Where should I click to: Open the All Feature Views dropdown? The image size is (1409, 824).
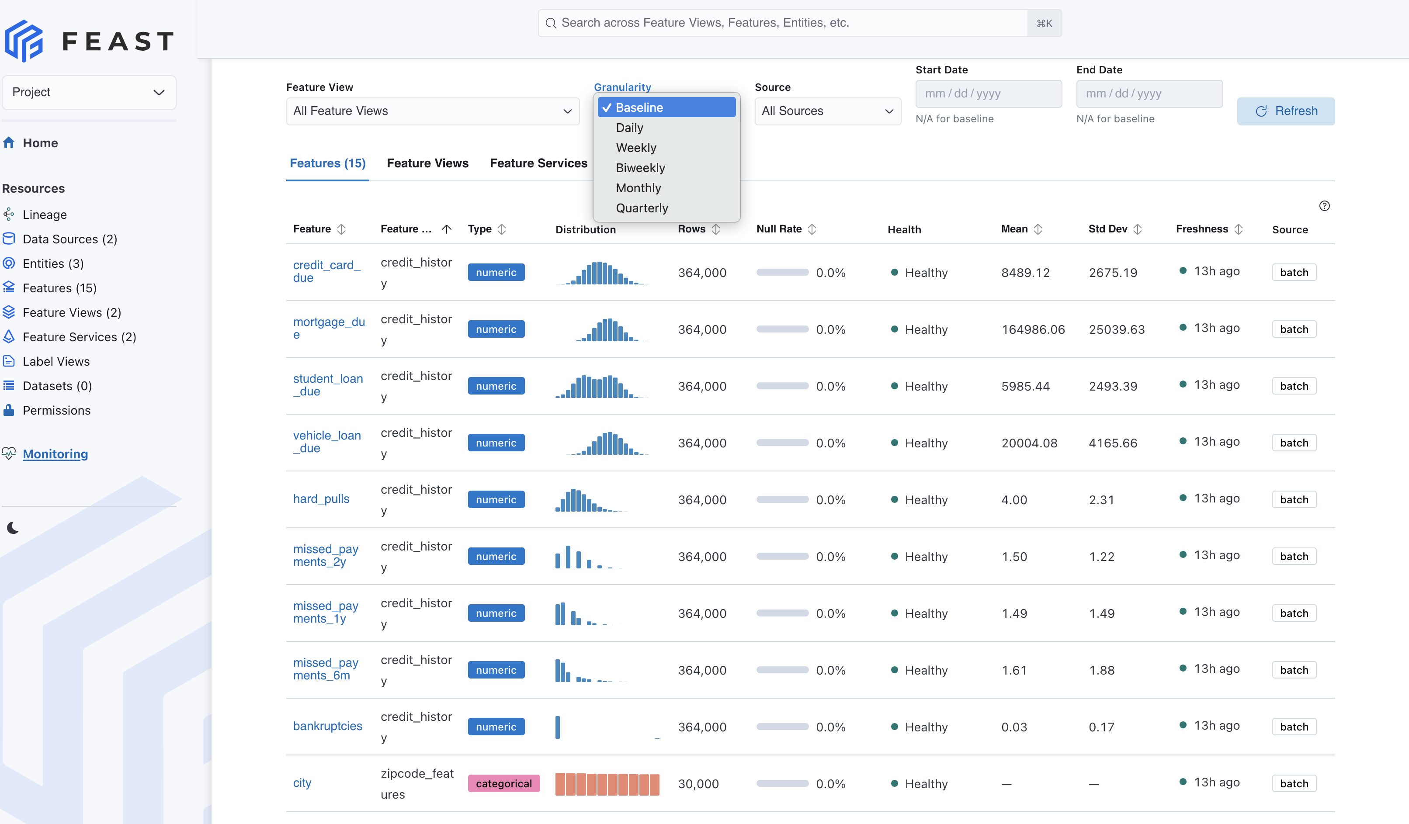pos(433,111)
